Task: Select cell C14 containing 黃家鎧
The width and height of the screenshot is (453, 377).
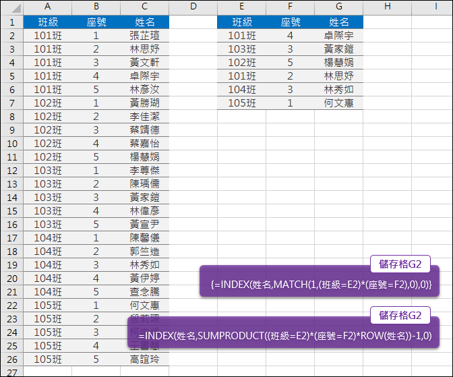Action: point(145,198)
